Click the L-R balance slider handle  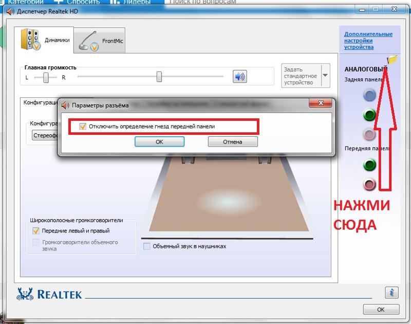pyautogui.click(x=46, y=78)
